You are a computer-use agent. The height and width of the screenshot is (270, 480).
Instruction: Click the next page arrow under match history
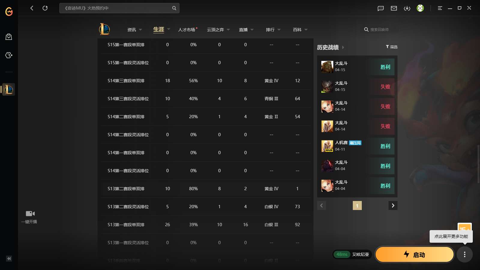click(x=393, y=205)
